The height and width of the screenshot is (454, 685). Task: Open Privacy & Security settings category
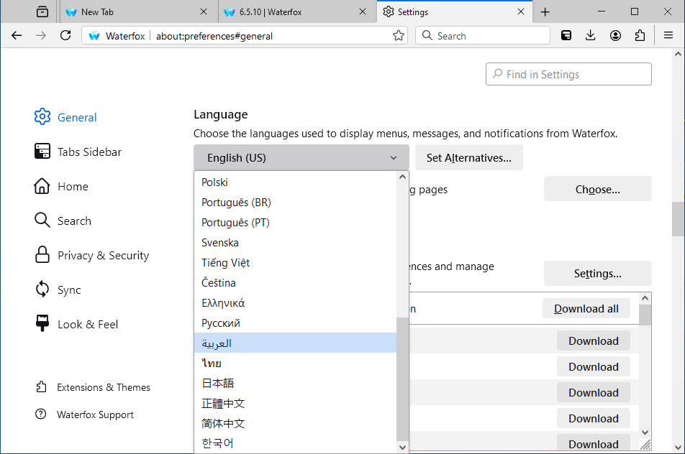(x=92, y=255)
